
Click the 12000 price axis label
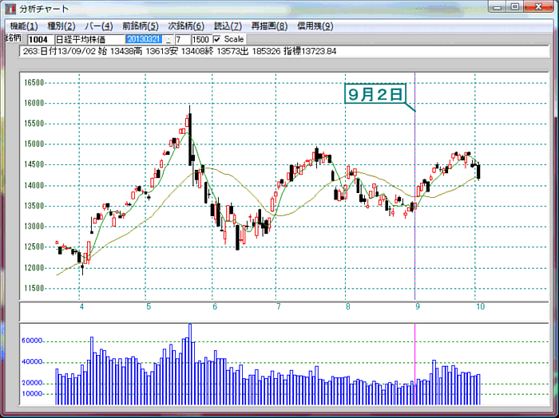click(34, 268)
